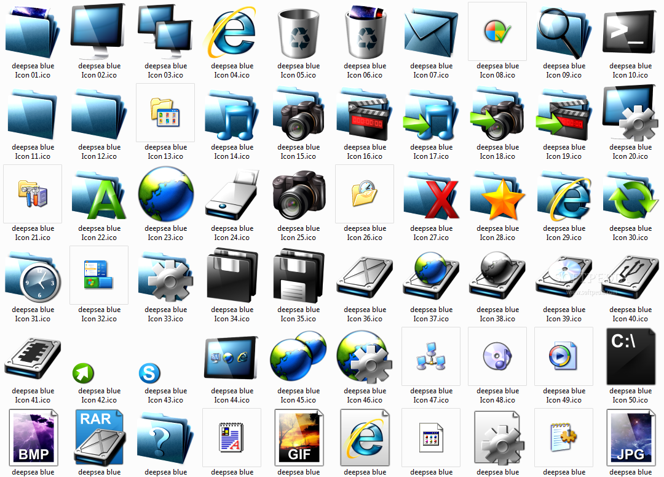This screenshot has height=477, width=664.
Task: Select the music folder Icon 14.ico
Action: pos(232,114)
